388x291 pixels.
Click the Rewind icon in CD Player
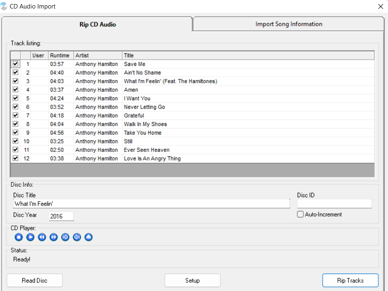tap(42, 237)
